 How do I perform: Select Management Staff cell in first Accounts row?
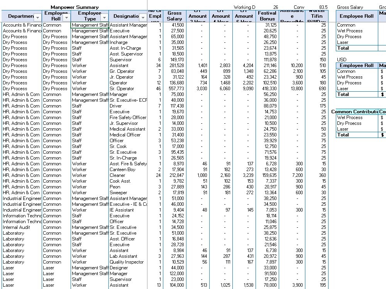(90, 25)
